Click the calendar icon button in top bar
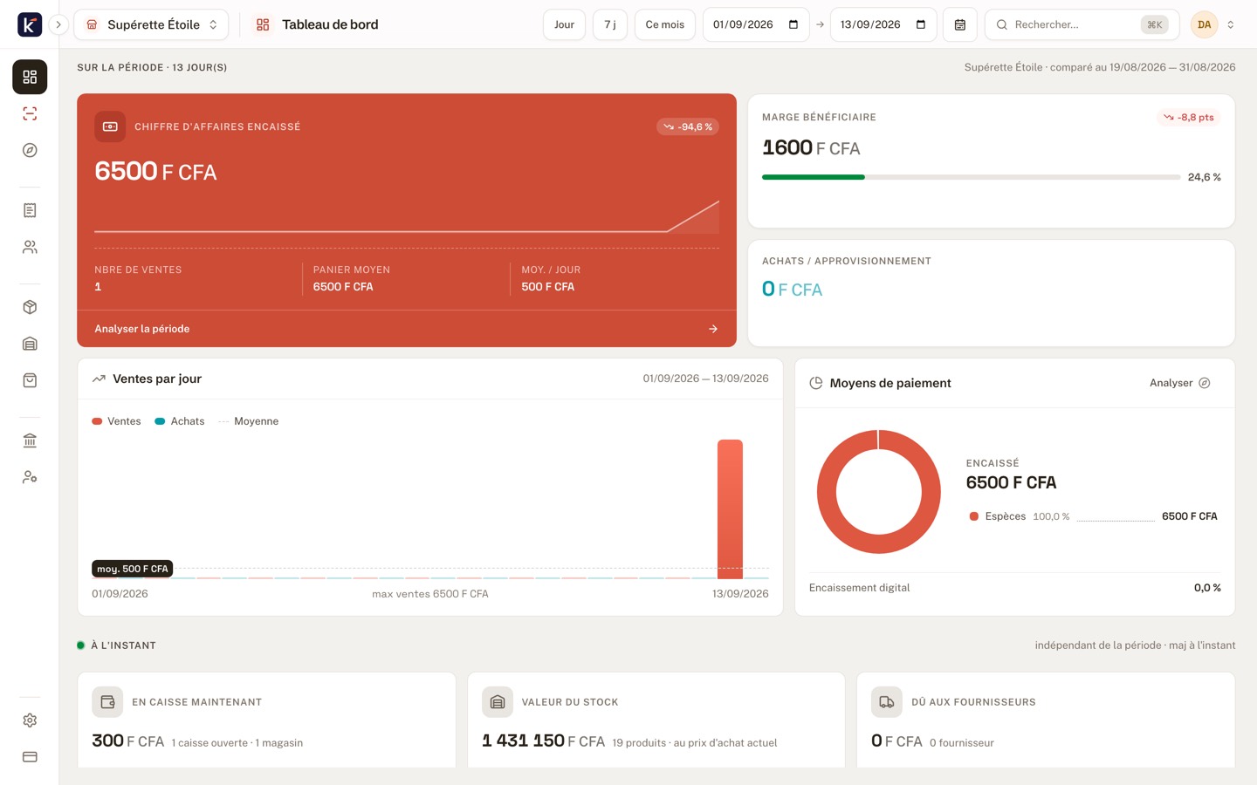 959,24
